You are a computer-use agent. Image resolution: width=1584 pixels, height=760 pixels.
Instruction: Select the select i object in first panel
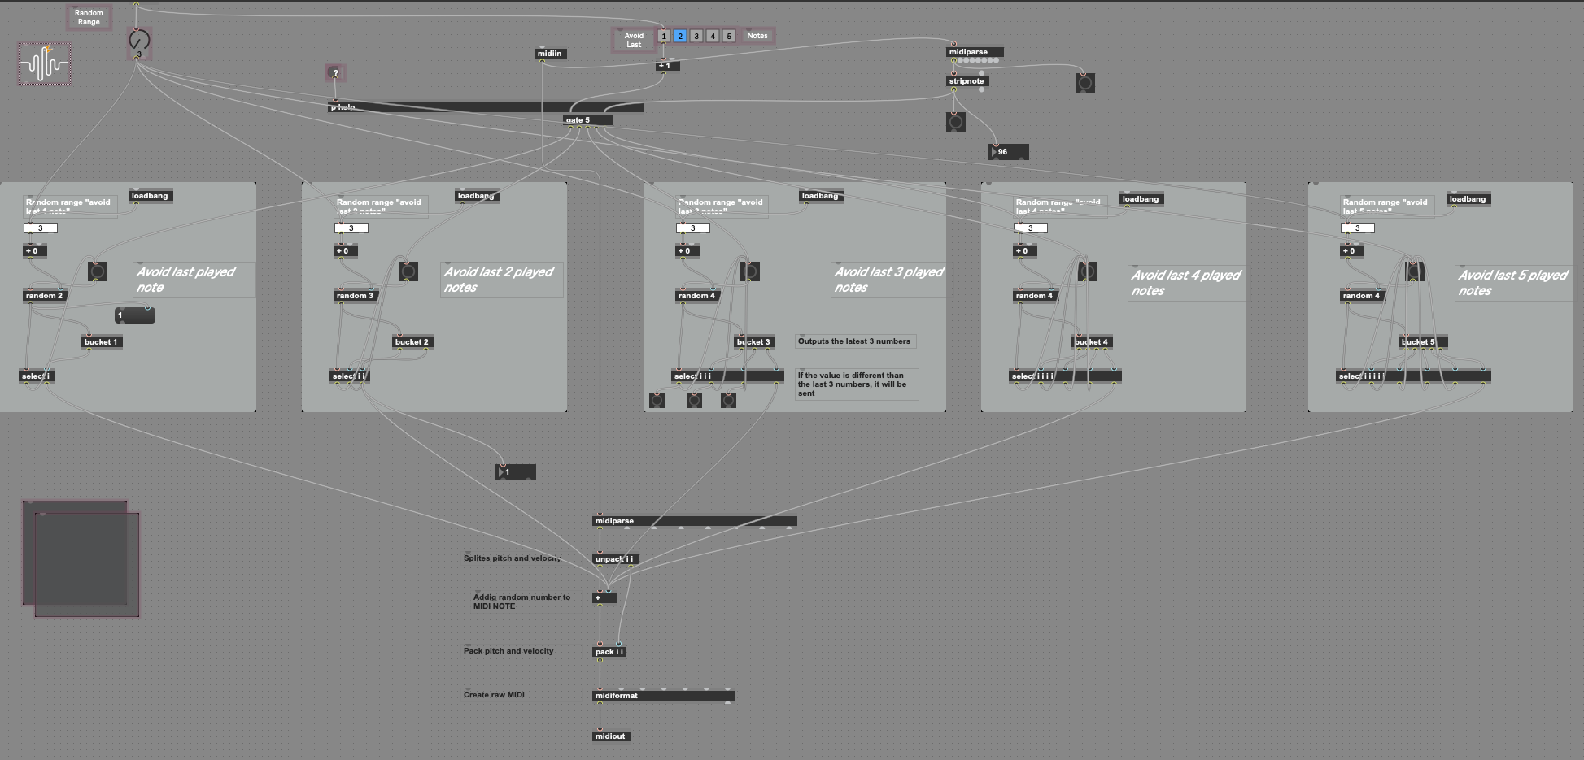(37, 376)
